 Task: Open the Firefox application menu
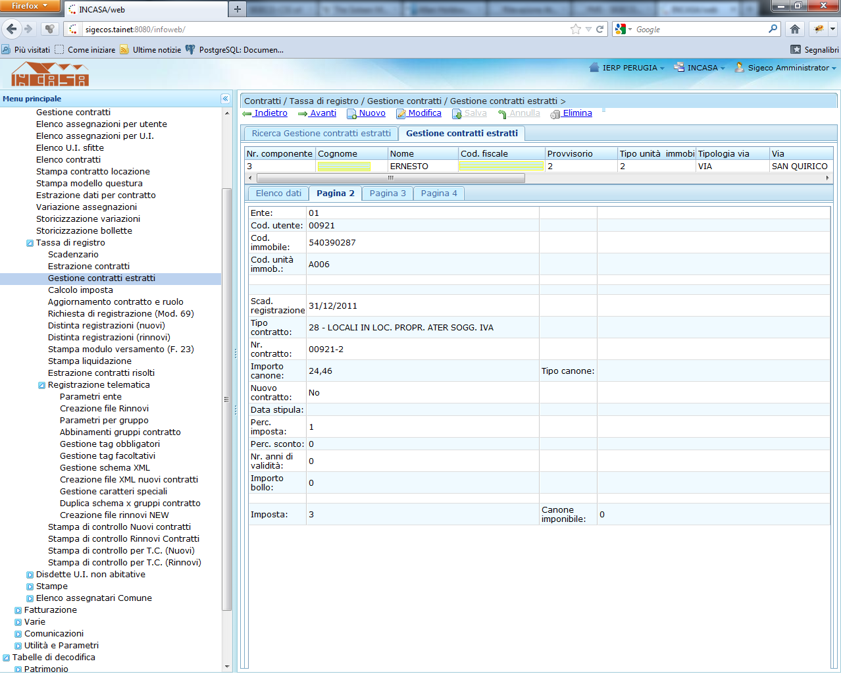pyautogui.click(x=30, y=6)
